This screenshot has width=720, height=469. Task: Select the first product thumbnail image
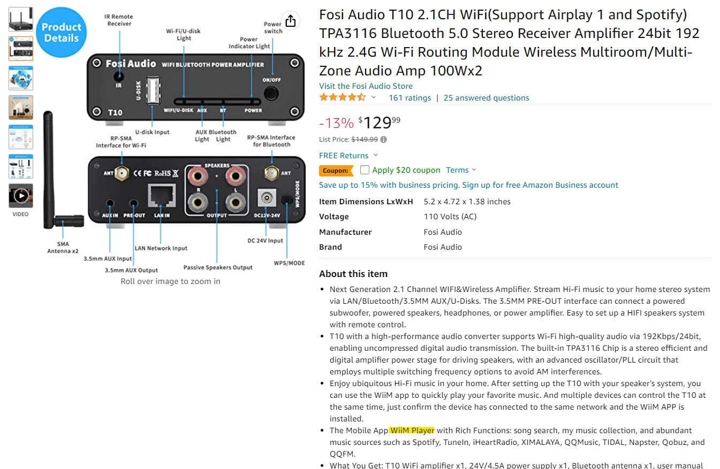pyautogui.click(x=21, y=19)
